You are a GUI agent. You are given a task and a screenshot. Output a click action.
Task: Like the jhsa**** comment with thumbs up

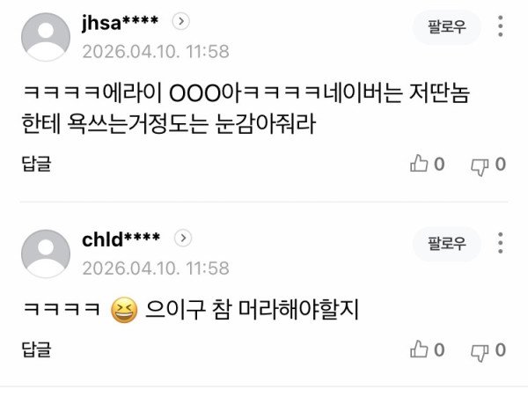(x=419, y=164)
